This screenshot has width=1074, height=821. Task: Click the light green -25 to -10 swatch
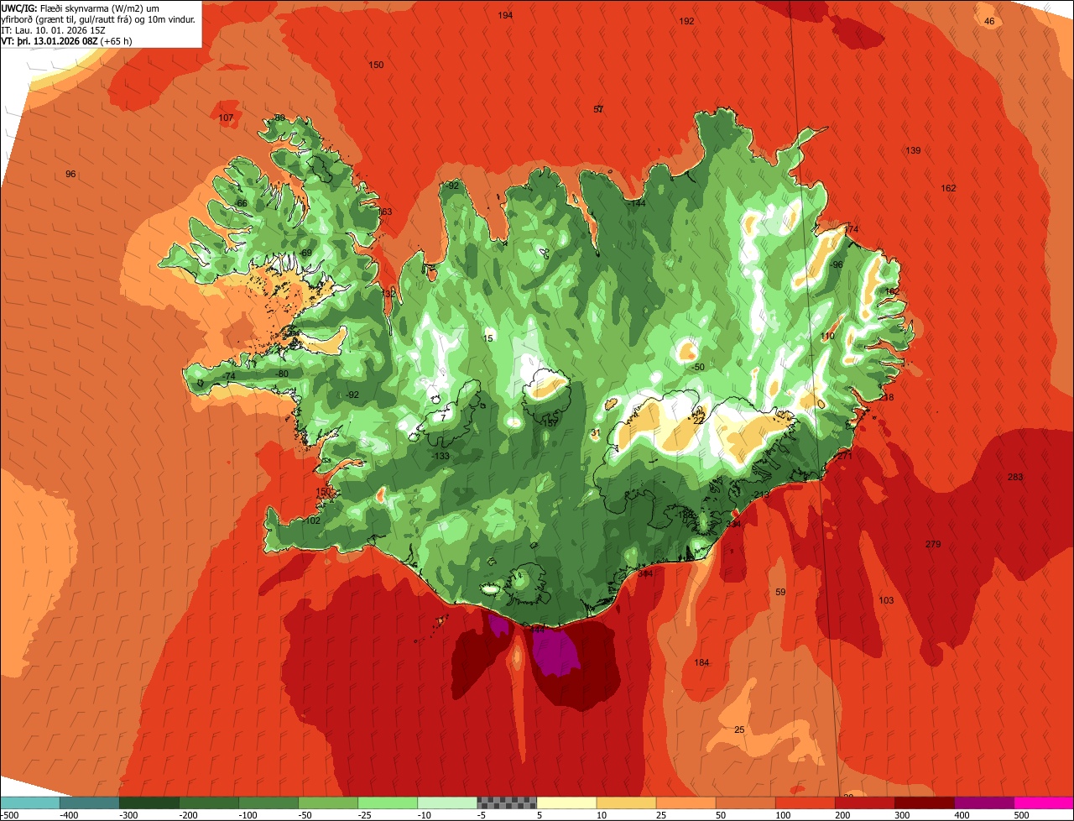click(388, 803)
